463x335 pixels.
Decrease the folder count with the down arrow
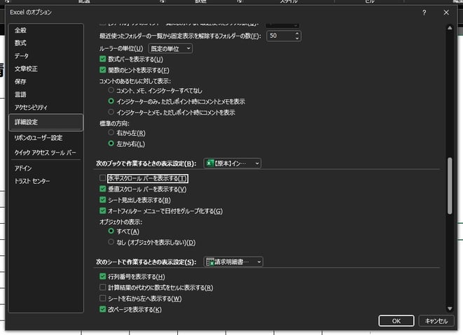pos(297,38)
